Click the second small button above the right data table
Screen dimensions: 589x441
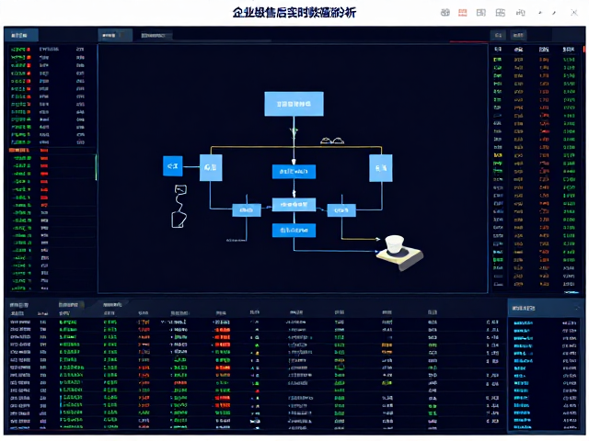coord(518,35)
